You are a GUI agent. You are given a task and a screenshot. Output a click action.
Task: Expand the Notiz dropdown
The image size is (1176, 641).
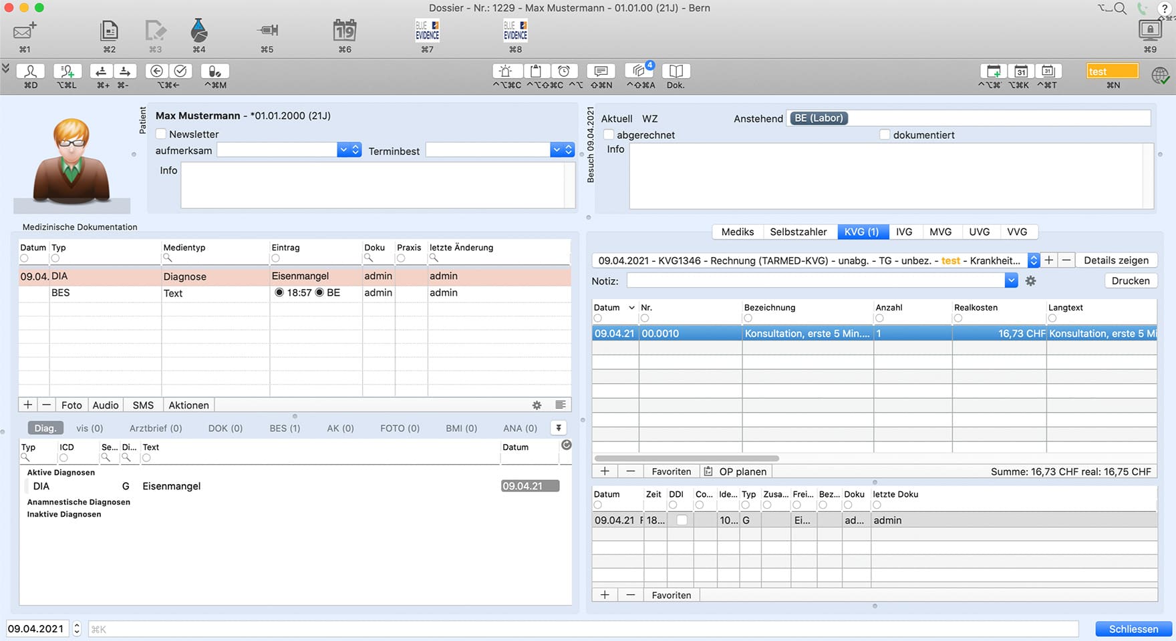pos(1011,280)
